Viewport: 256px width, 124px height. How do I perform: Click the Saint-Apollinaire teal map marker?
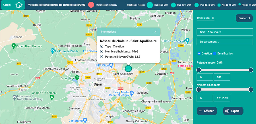(129, 68)
